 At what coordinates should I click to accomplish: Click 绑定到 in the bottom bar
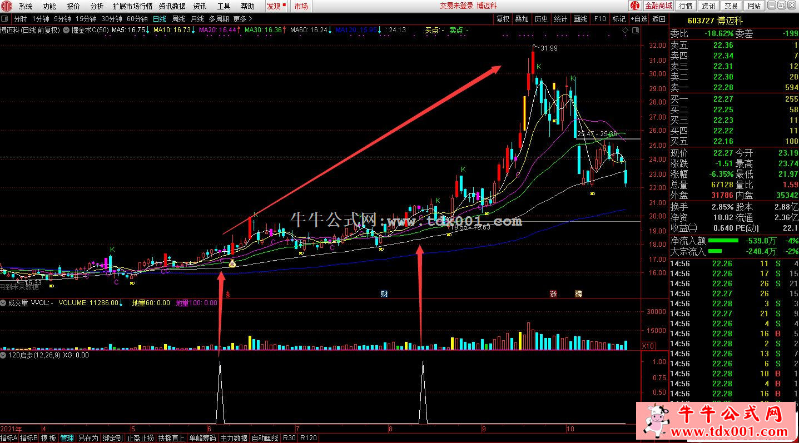[112, 438]
